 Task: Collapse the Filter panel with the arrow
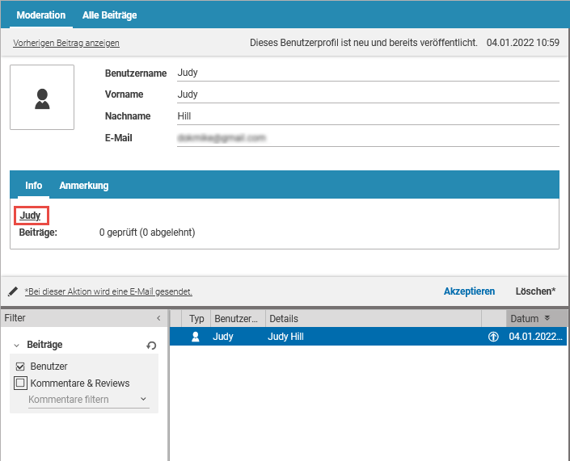coord(158,319)
